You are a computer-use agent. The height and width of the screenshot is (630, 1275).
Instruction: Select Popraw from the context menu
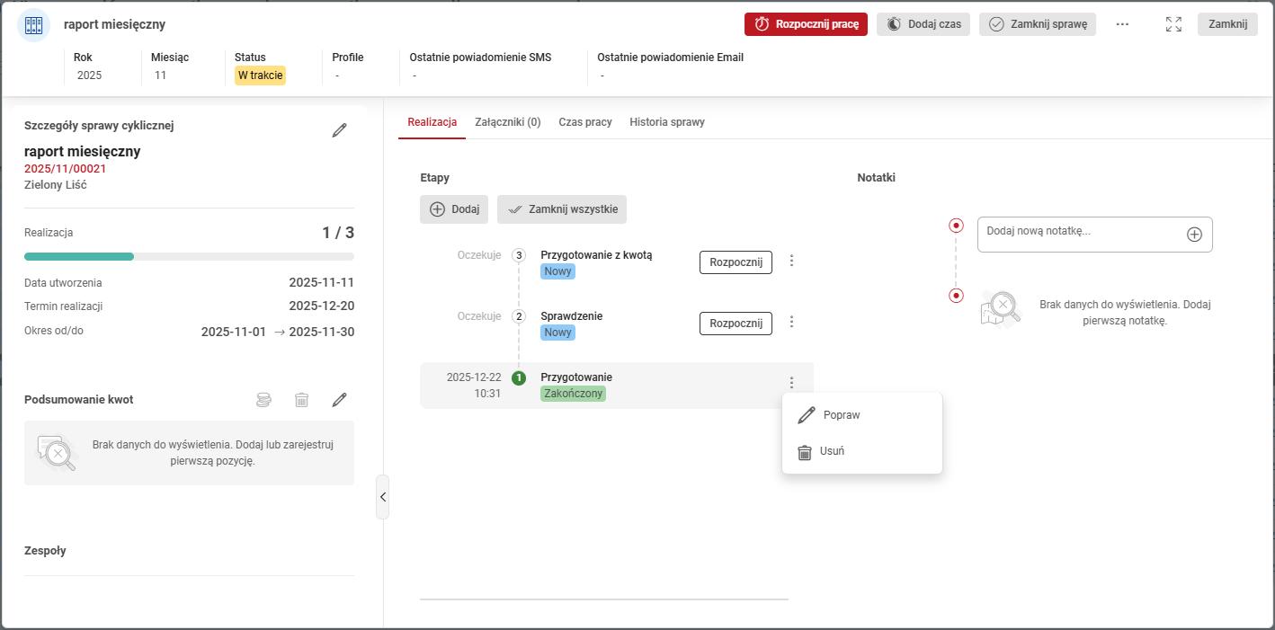(x=841, y=415)
